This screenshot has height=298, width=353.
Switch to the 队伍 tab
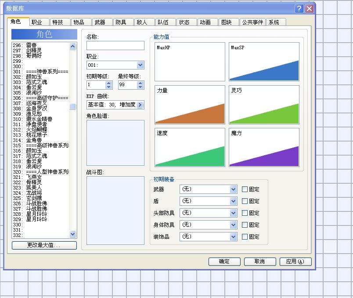point(165,22)
